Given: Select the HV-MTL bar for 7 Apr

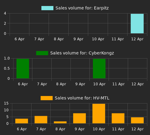Looking at the screenshot, I should point(41,120).
